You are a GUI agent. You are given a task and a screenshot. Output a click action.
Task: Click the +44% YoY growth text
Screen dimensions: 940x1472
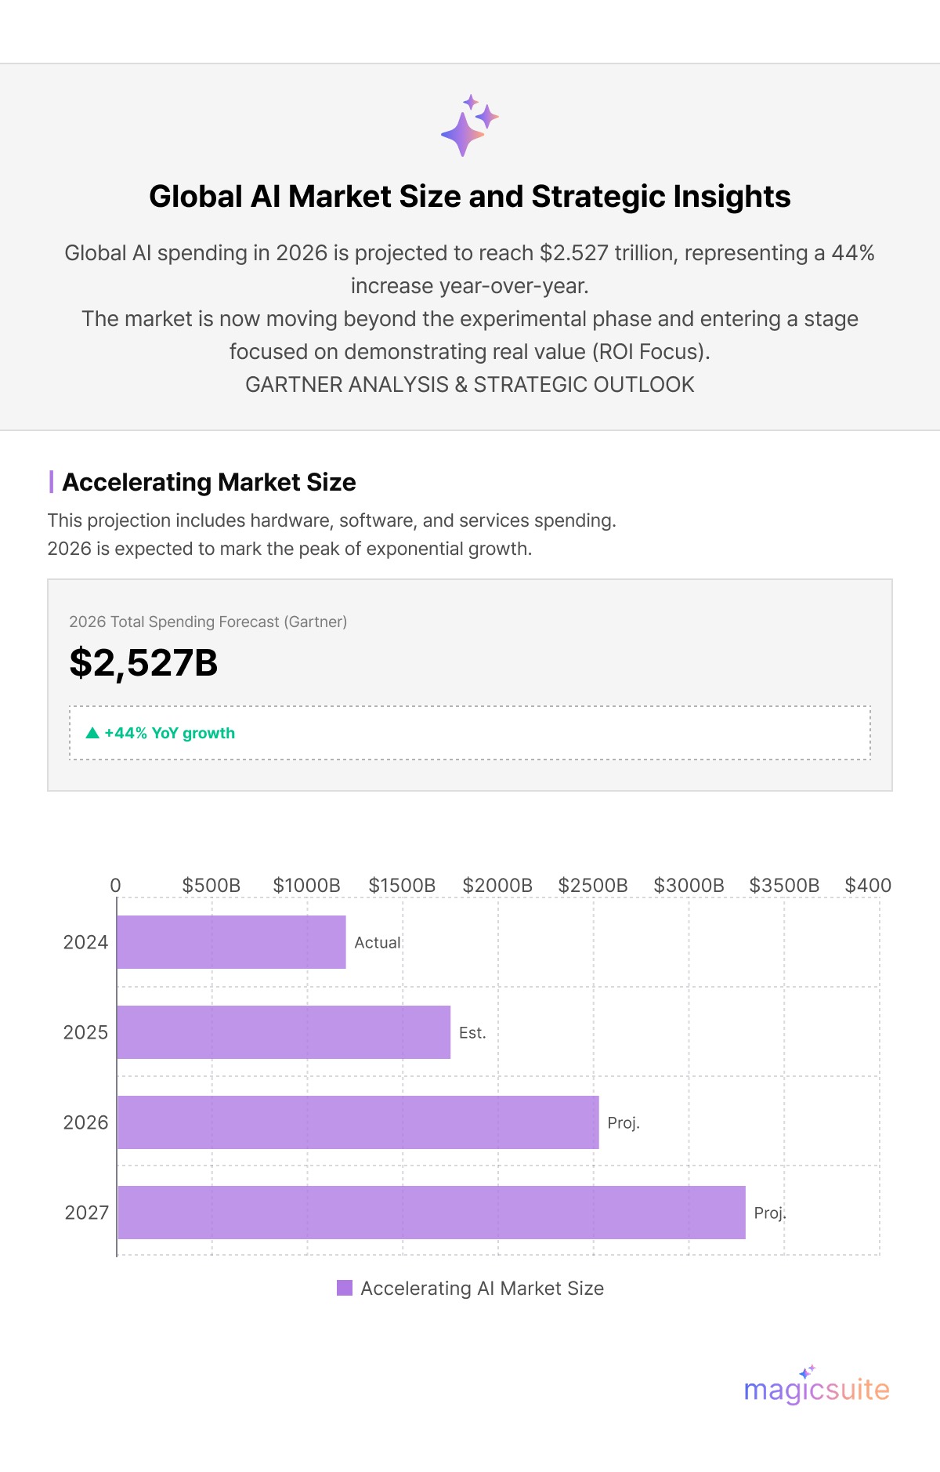coord(169,733)
